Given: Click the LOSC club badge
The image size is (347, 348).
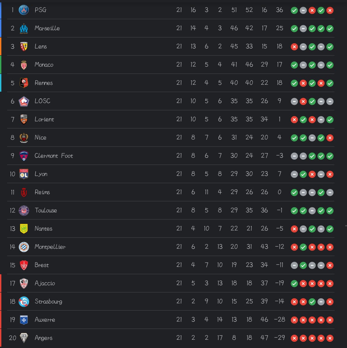Looking at the screenshot, I should [x=24, y=101].
